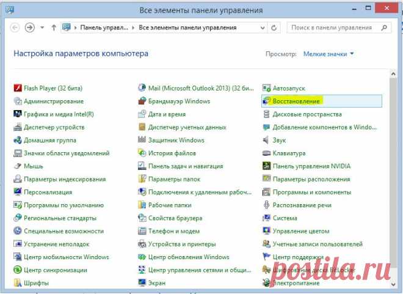Open the Учетные записи пользователей link
Screen dimensions: 403x294
click(x=318, y=244)
